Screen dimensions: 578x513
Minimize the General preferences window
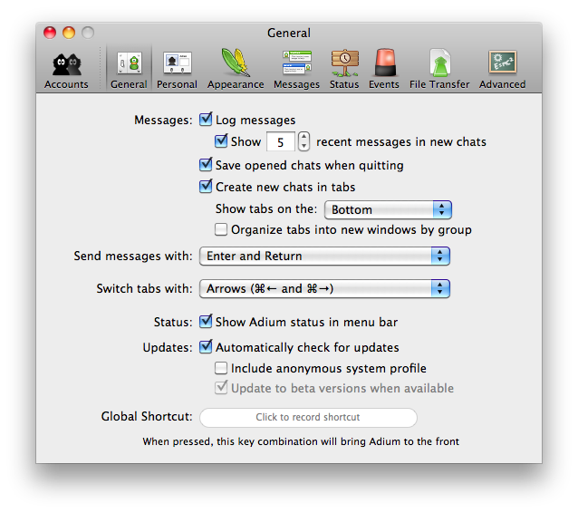click(x=69, y=33)
